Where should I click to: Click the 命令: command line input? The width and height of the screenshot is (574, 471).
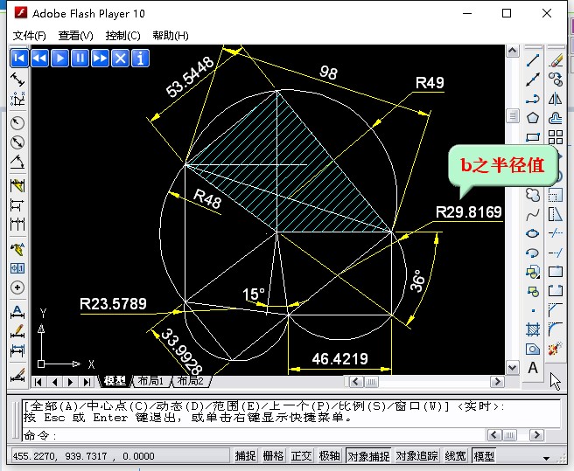coord(254,435)
